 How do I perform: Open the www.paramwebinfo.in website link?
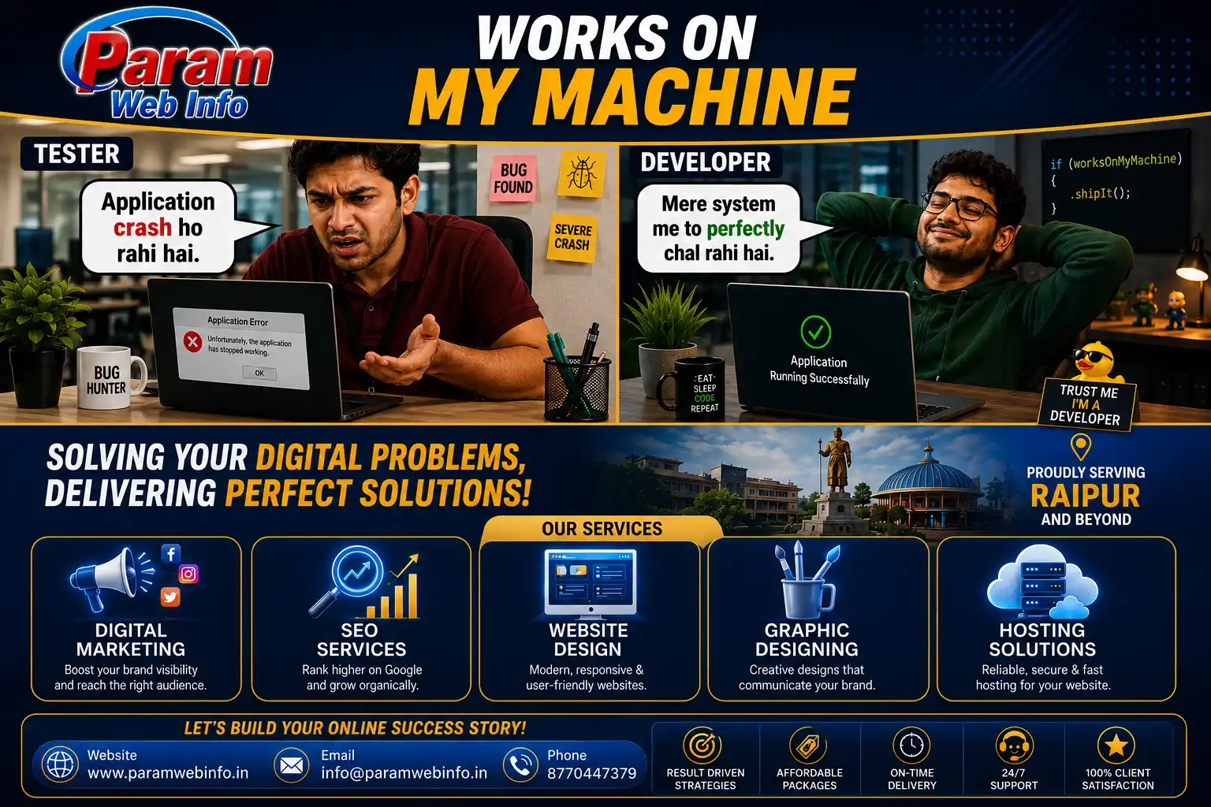click(x=168, y=773)
